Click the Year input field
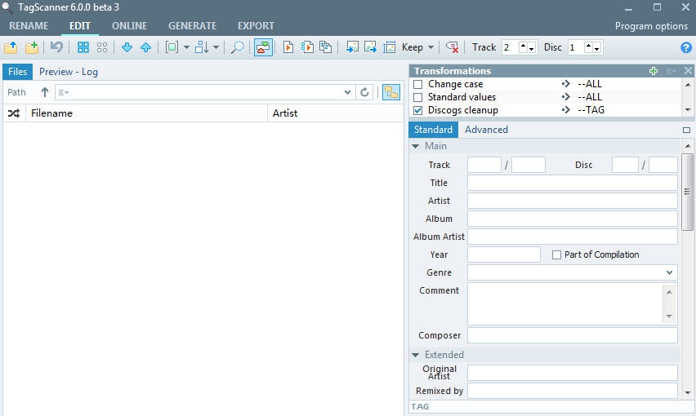The image size is (696, 416). pyautogui.click(x=504, y=254)
